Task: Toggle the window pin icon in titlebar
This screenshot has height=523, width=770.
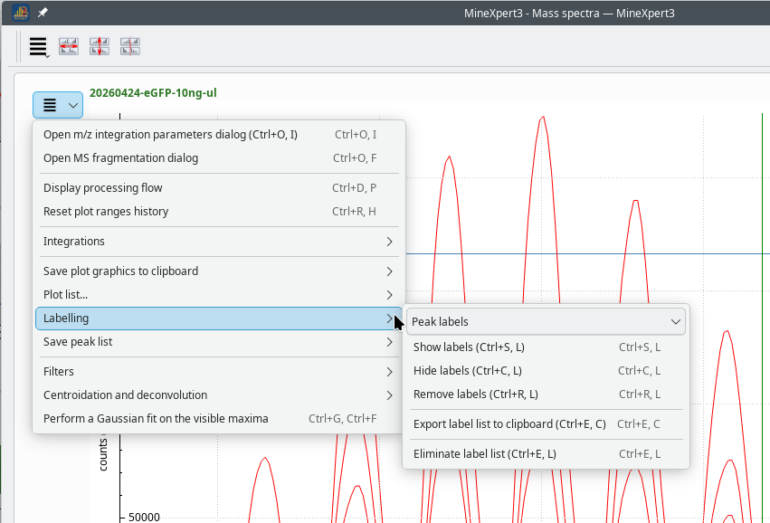Action: pos(43,13)
